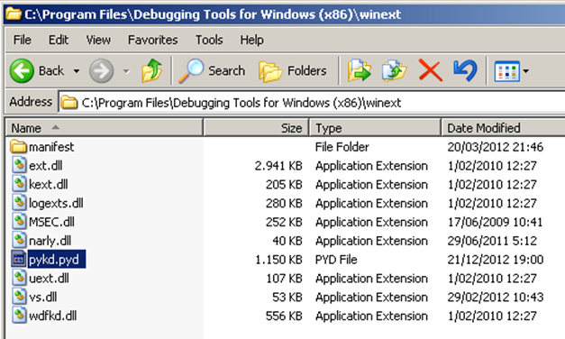Select the logexts.dll file icon
This screenshot has height=339, width=565.
point(19,203)
